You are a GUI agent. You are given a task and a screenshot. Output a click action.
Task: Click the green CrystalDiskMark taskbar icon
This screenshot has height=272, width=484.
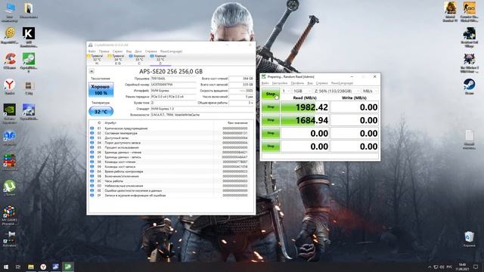click(x=68, y=267)
